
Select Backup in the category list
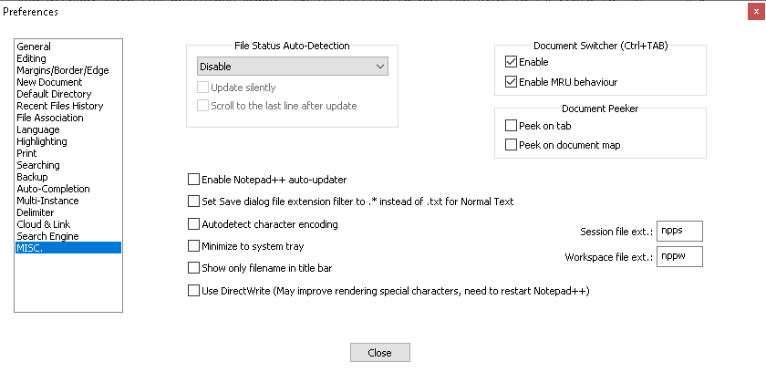pyautogui.click(x=32, y=177)
